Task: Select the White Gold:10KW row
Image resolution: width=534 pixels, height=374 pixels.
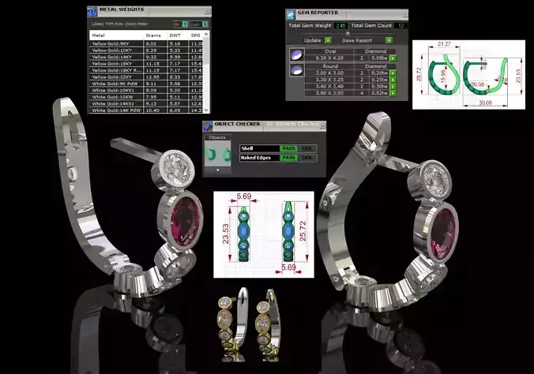Action: pos(146,97)
